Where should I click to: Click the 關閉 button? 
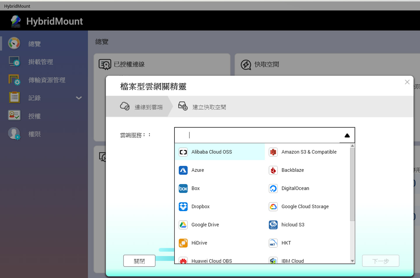139,261
